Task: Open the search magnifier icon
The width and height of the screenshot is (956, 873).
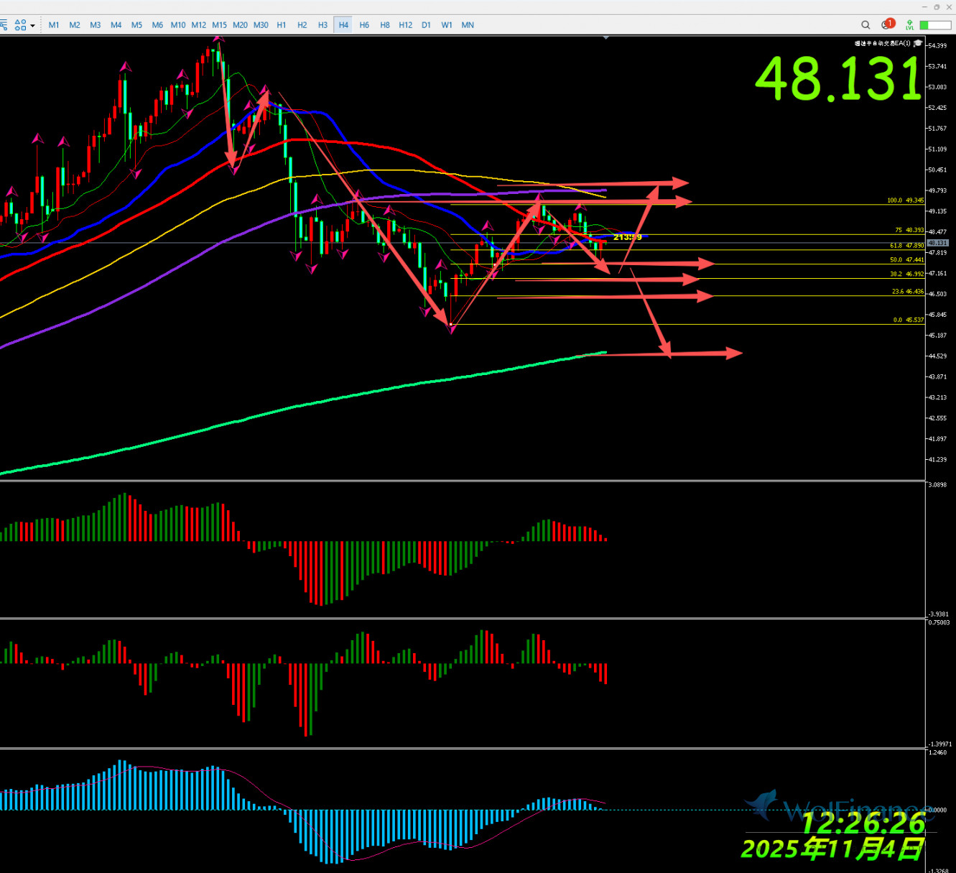Action: pyautogui.click(x=865, y=25)
